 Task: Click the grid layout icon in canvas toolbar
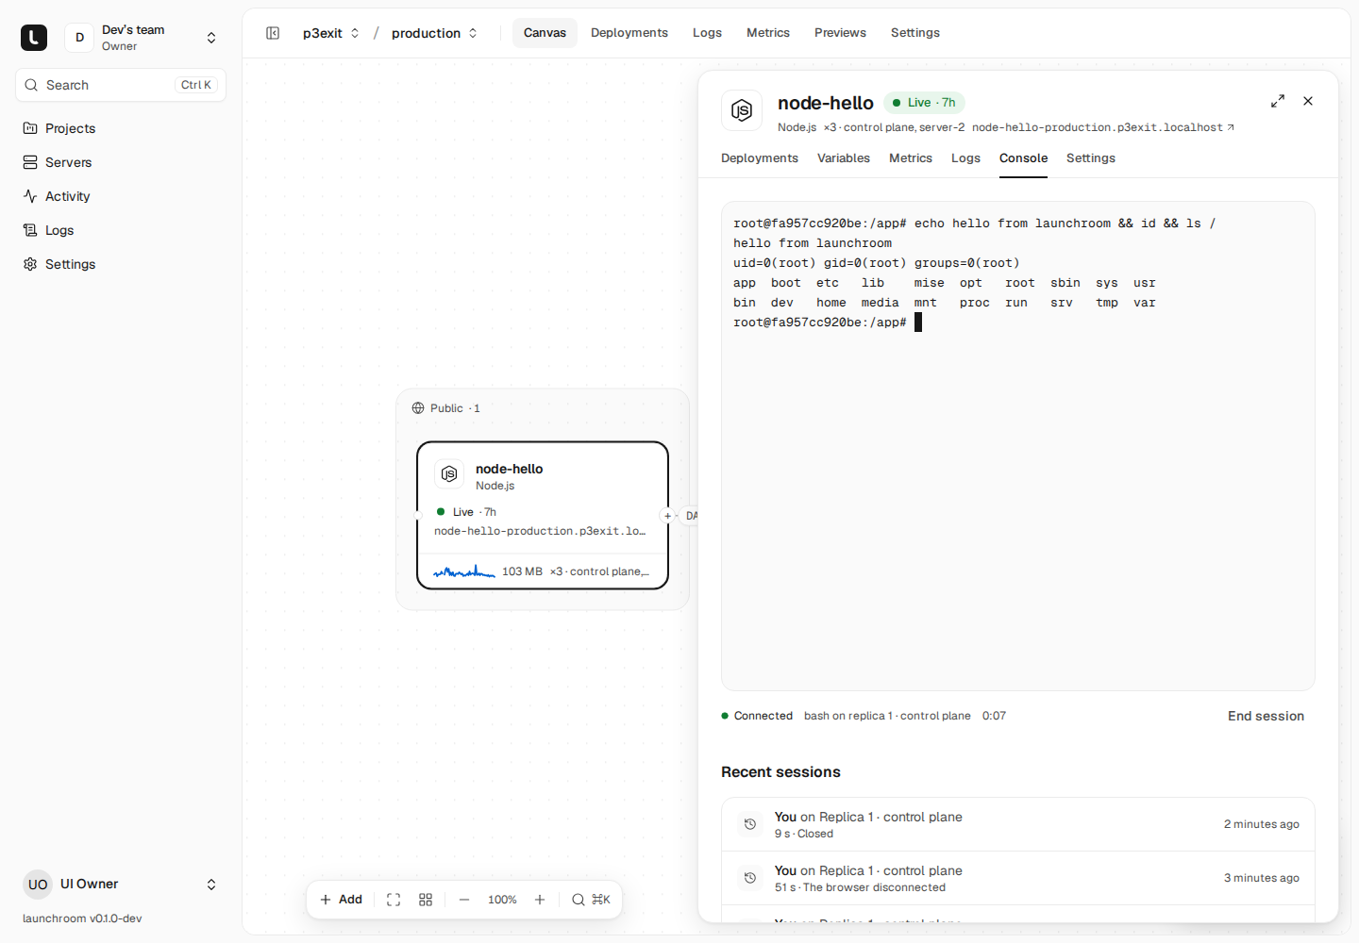(x=426, y=900)
